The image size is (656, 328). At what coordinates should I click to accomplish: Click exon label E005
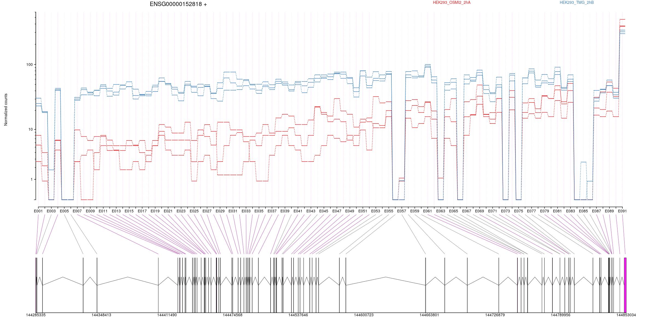pyautogui.click(x=64, y=211)
